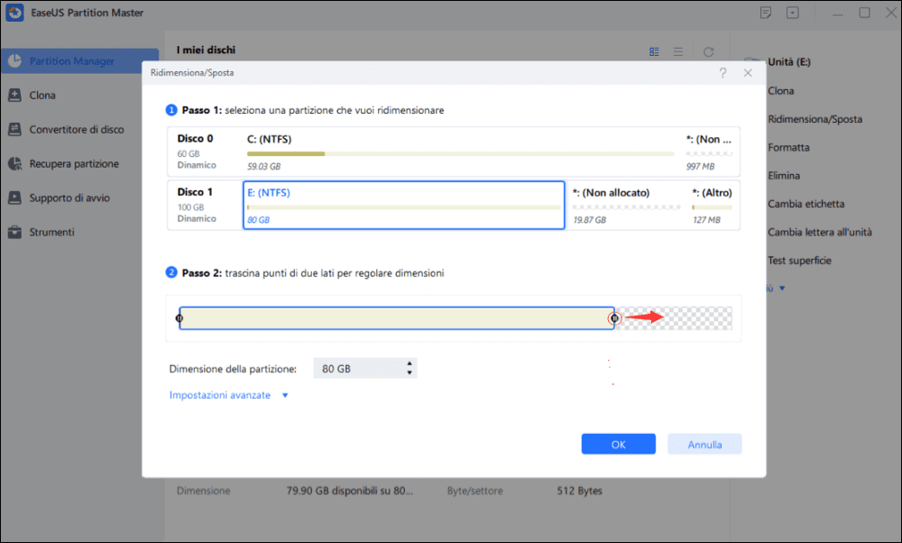This screenshot has height=543, width=902.
Task: Open the feedback note icon in title bar
Action: [x=766, y=13]
